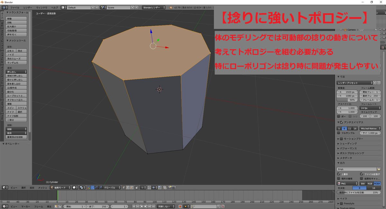Screen dimensions: 386x209
Task: Enable the Motion Blur checkbox
Action: tap(342, 139)
